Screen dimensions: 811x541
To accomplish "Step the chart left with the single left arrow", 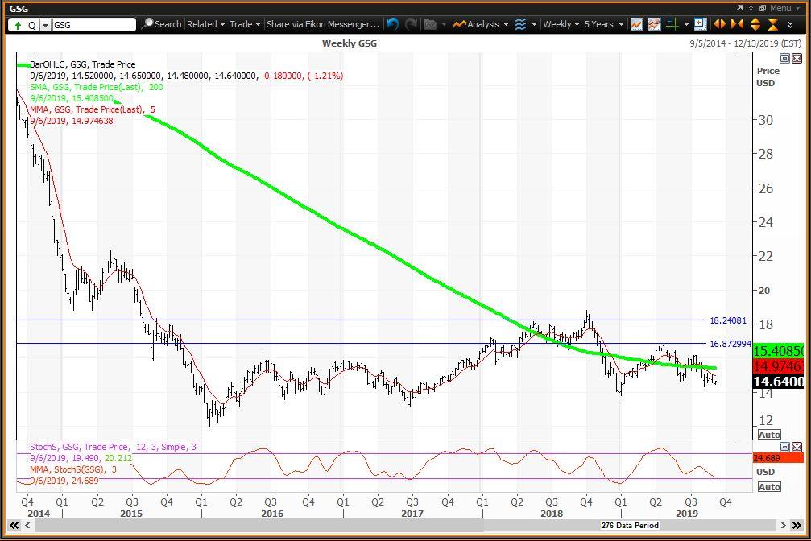I will coord(27,525).
